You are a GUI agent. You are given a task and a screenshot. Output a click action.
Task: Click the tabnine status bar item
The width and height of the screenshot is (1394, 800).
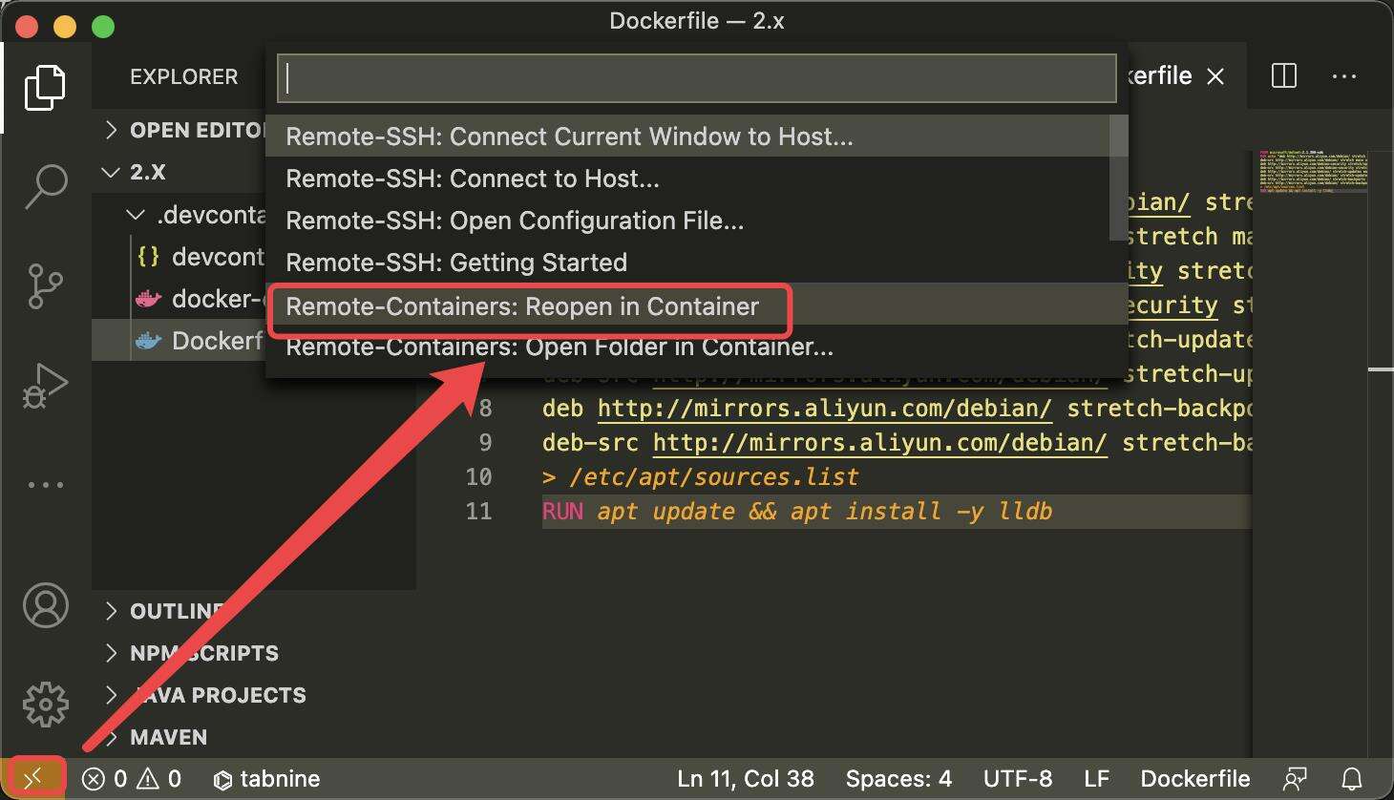(x=266, y=779)
